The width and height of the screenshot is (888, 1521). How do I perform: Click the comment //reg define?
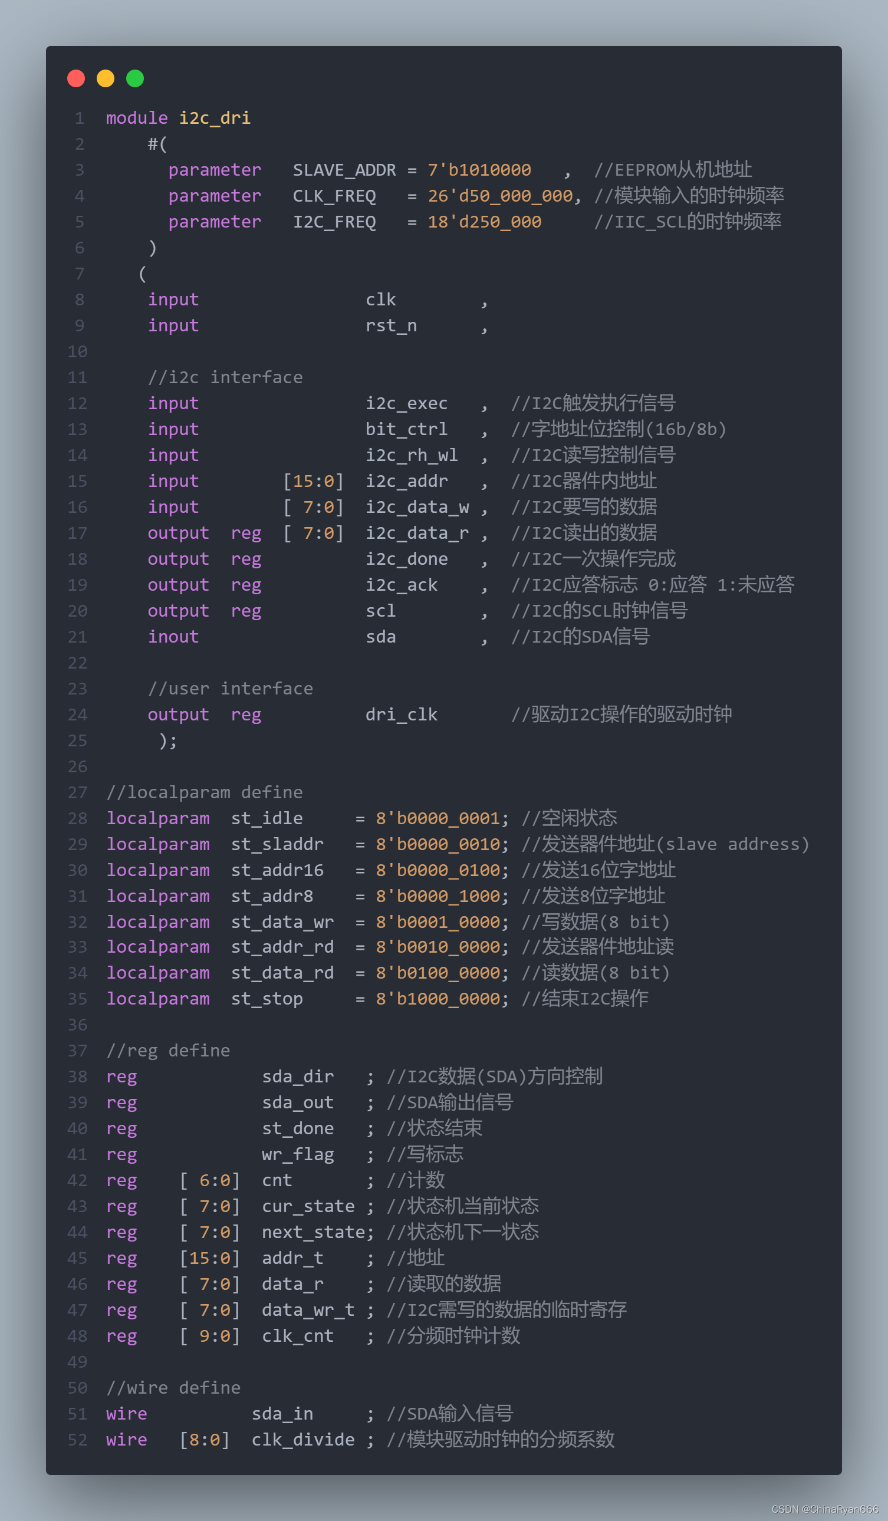click(x=169, y=1051)
